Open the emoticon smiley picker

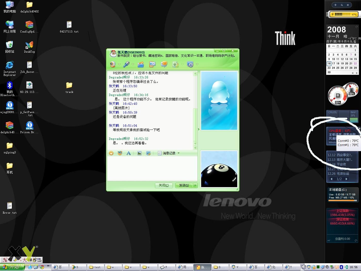(111, 153)
